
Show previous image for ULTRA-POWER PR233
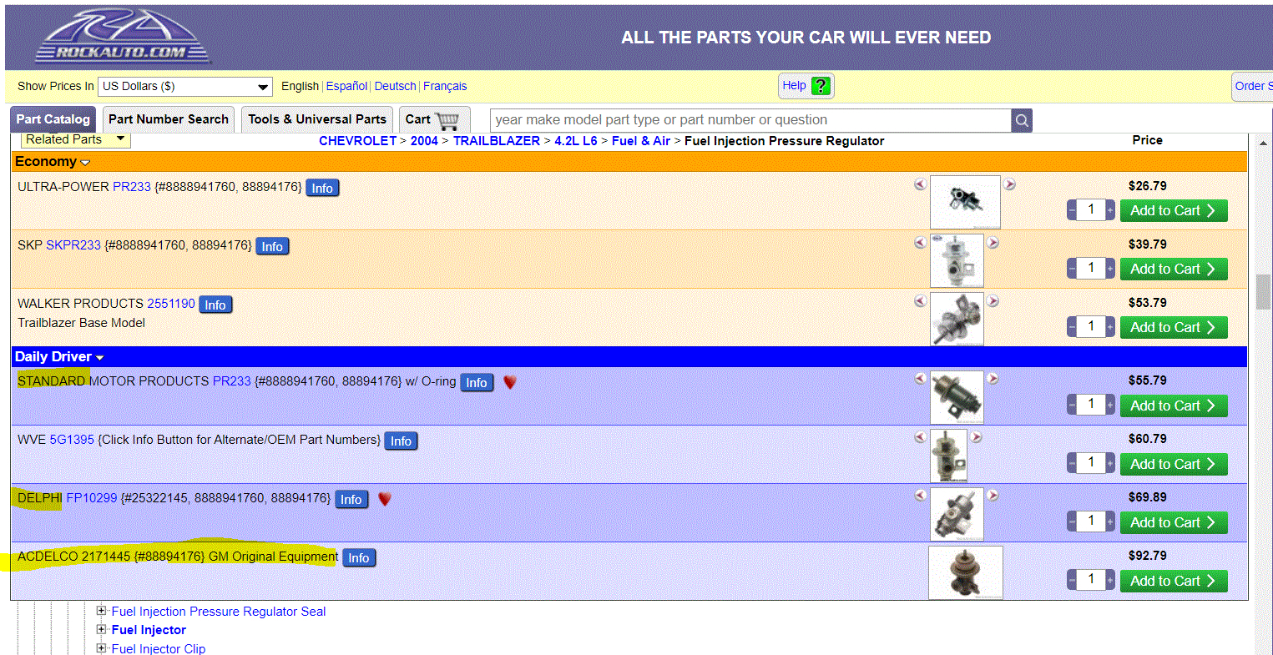pos(920,184)
